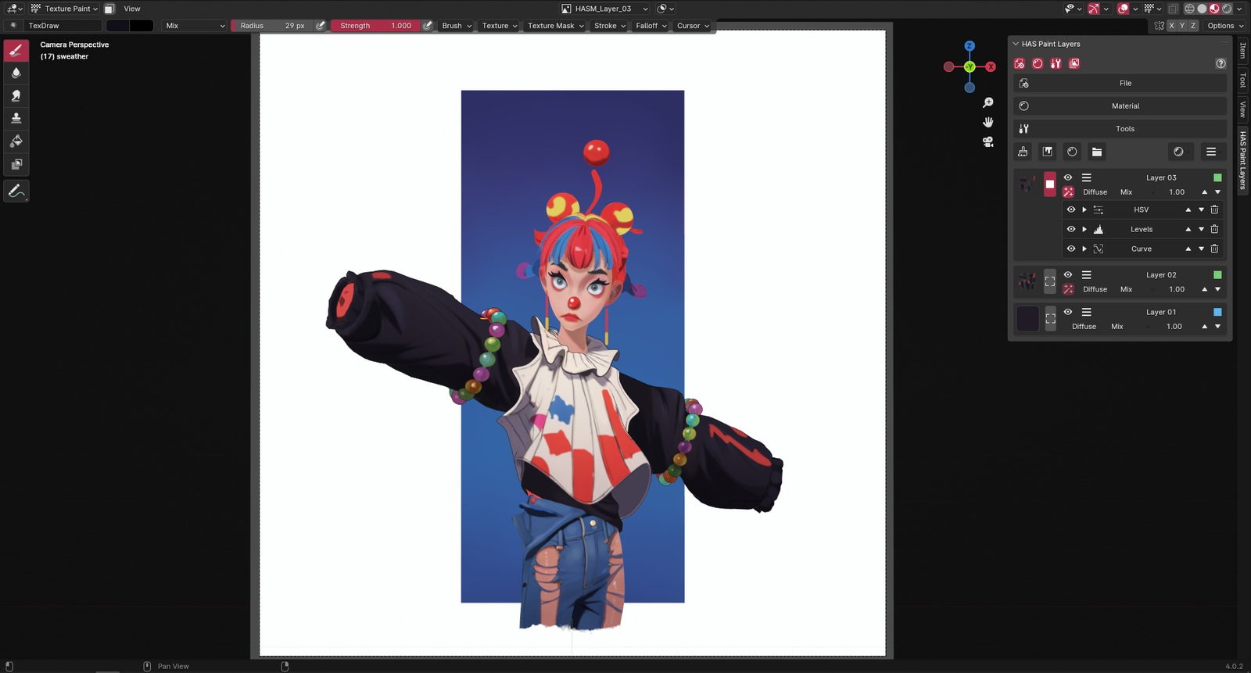Hide Layer 03 using eye icon
This screenshot has width=1251, height=673.
tap(1068, 177)
